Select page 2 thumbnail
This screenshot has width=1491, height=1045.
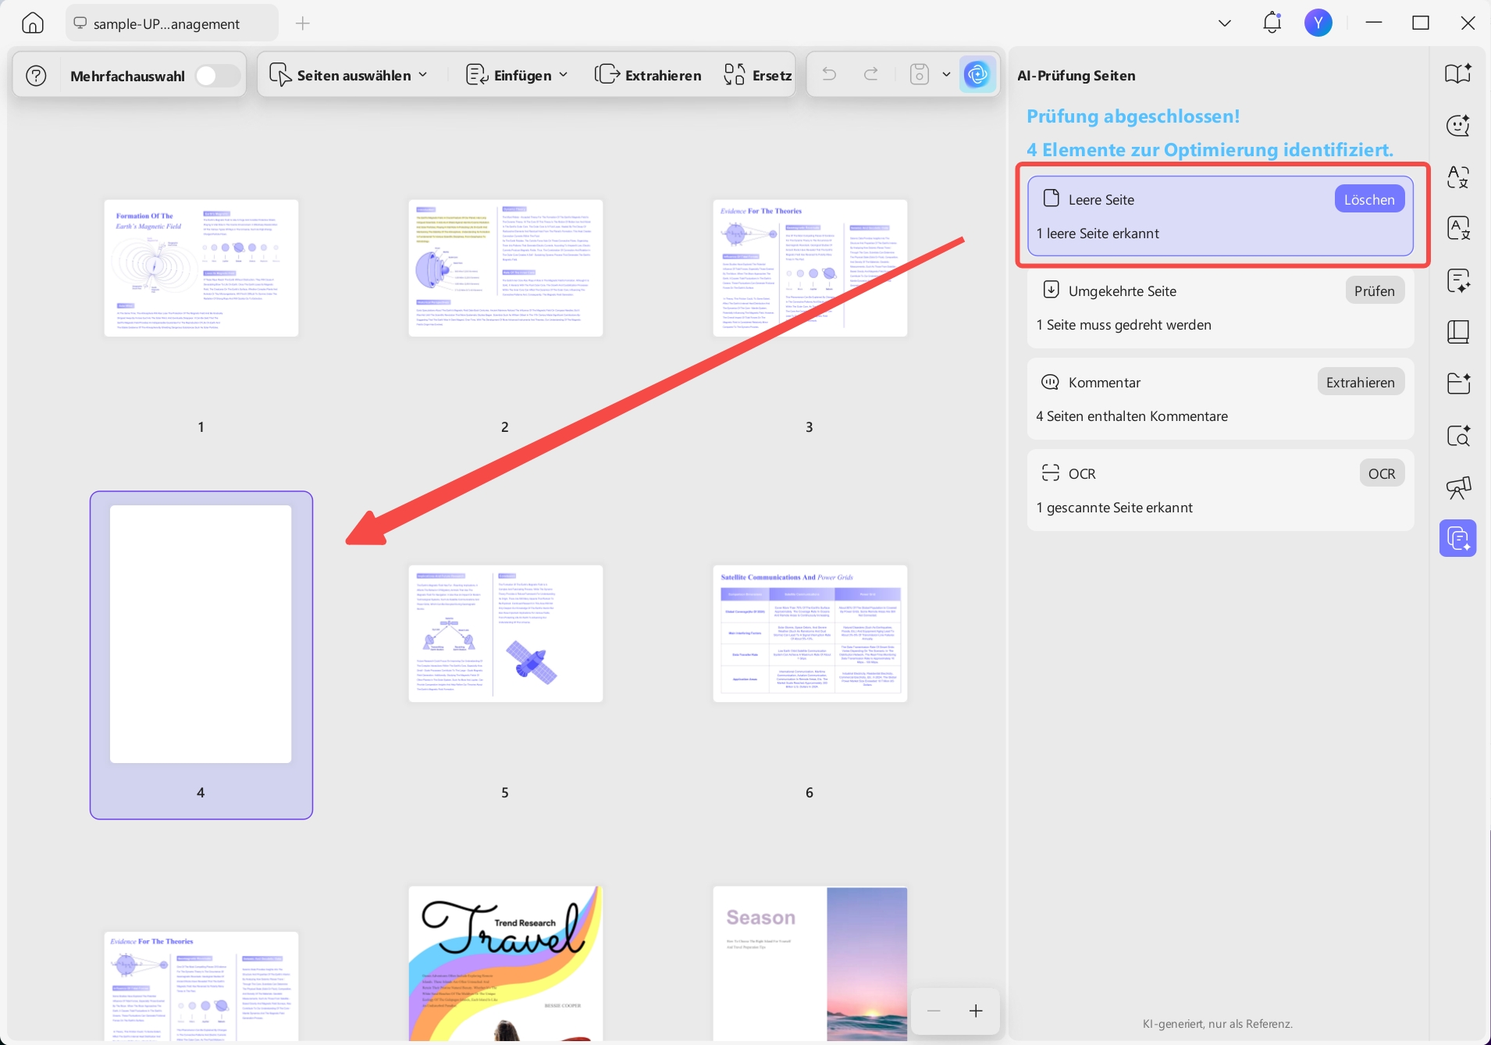[506, 268]
